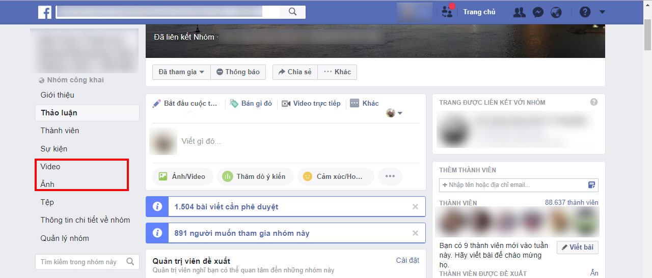
Task: Select Video trực tiếp composer tab
Action: coord(311,103)
